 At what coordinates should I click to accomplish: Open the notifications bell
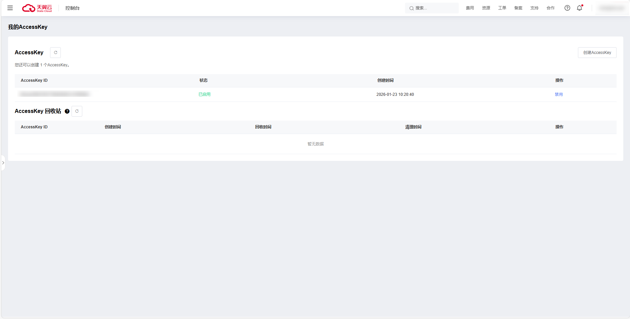coord(579,8)
